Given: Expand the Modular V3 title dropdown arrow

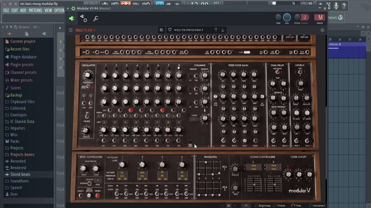Looking at the screenshot, I should [68, 9].
